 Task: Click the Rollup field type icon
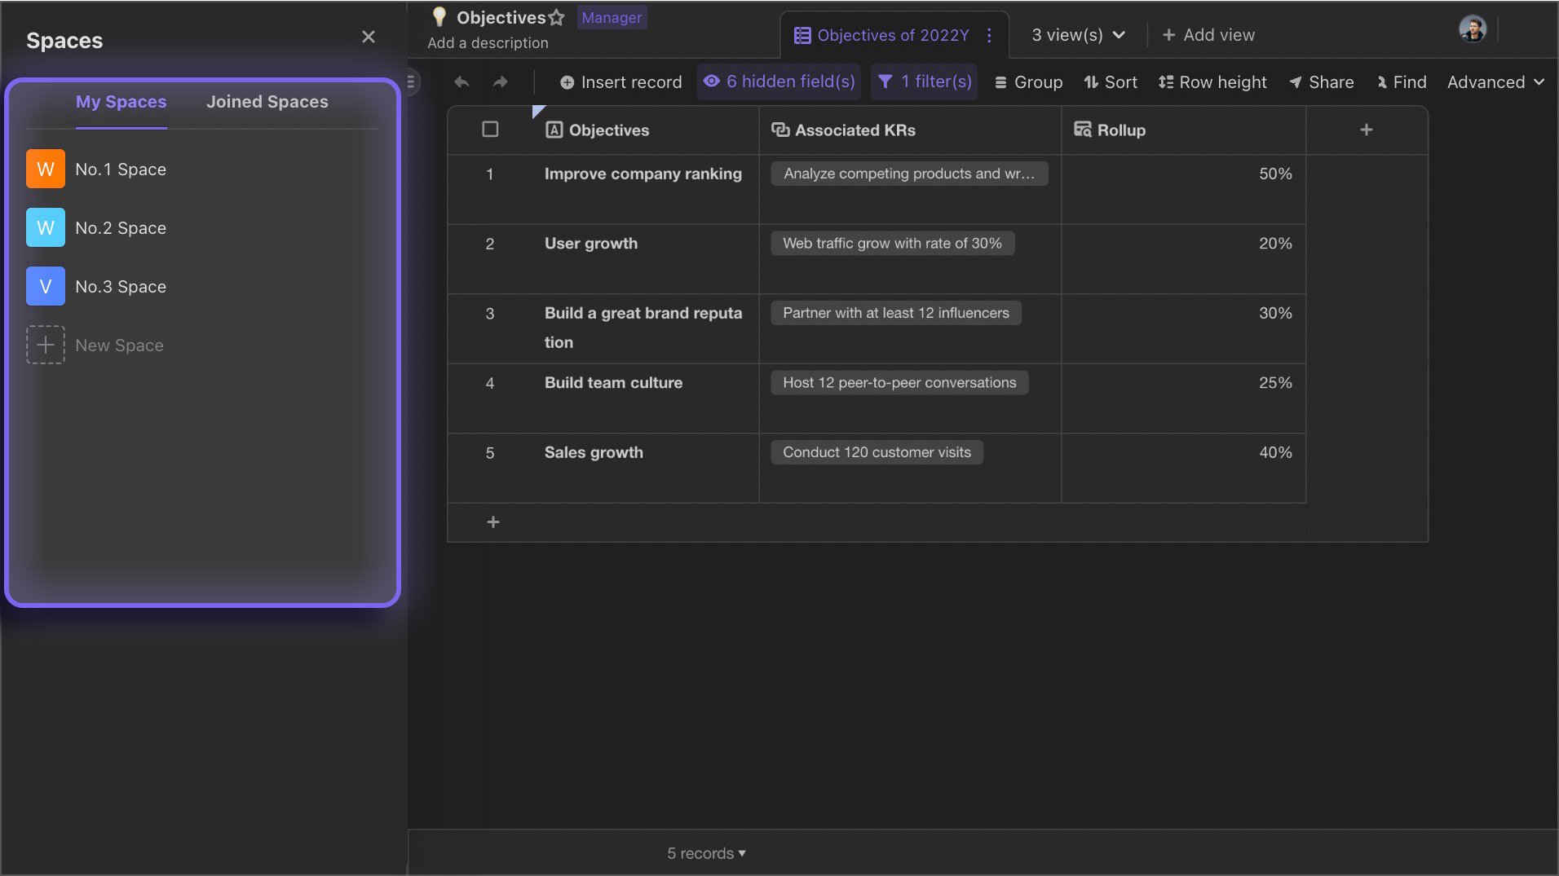[1083, 130]
